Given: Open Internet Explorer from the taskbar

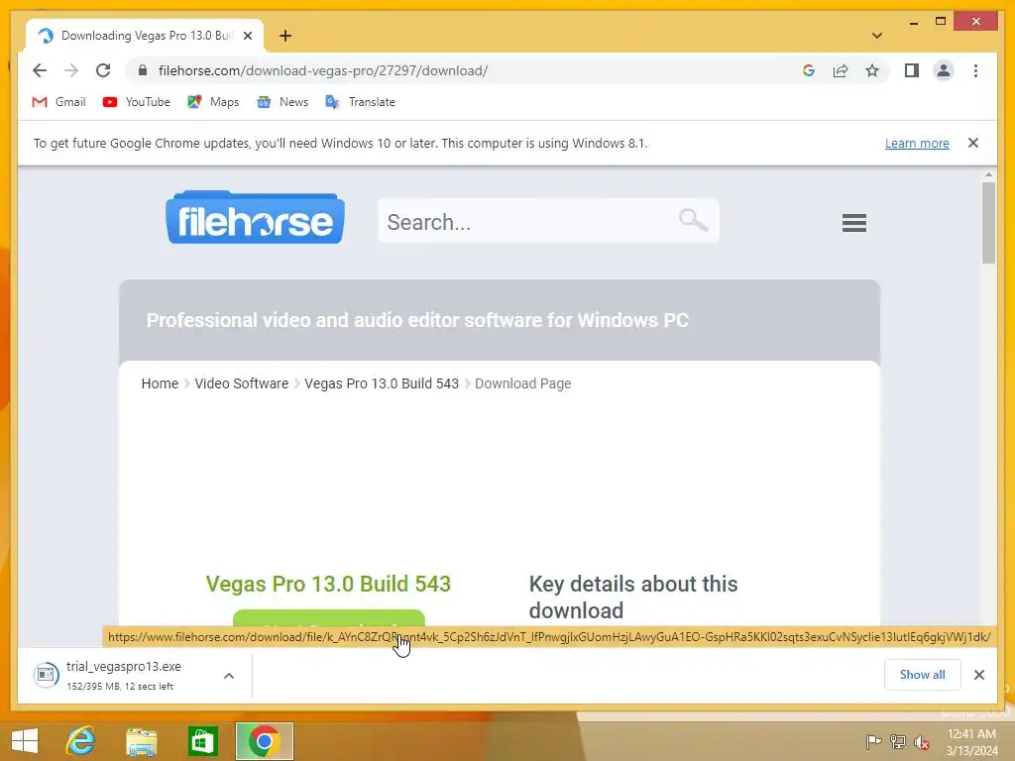Looking at the screenshot, I should tap(81, 741).
